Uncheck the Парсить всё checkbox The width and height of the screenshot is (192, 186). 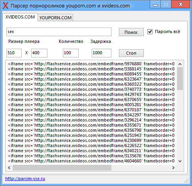[x=150, y=32]
